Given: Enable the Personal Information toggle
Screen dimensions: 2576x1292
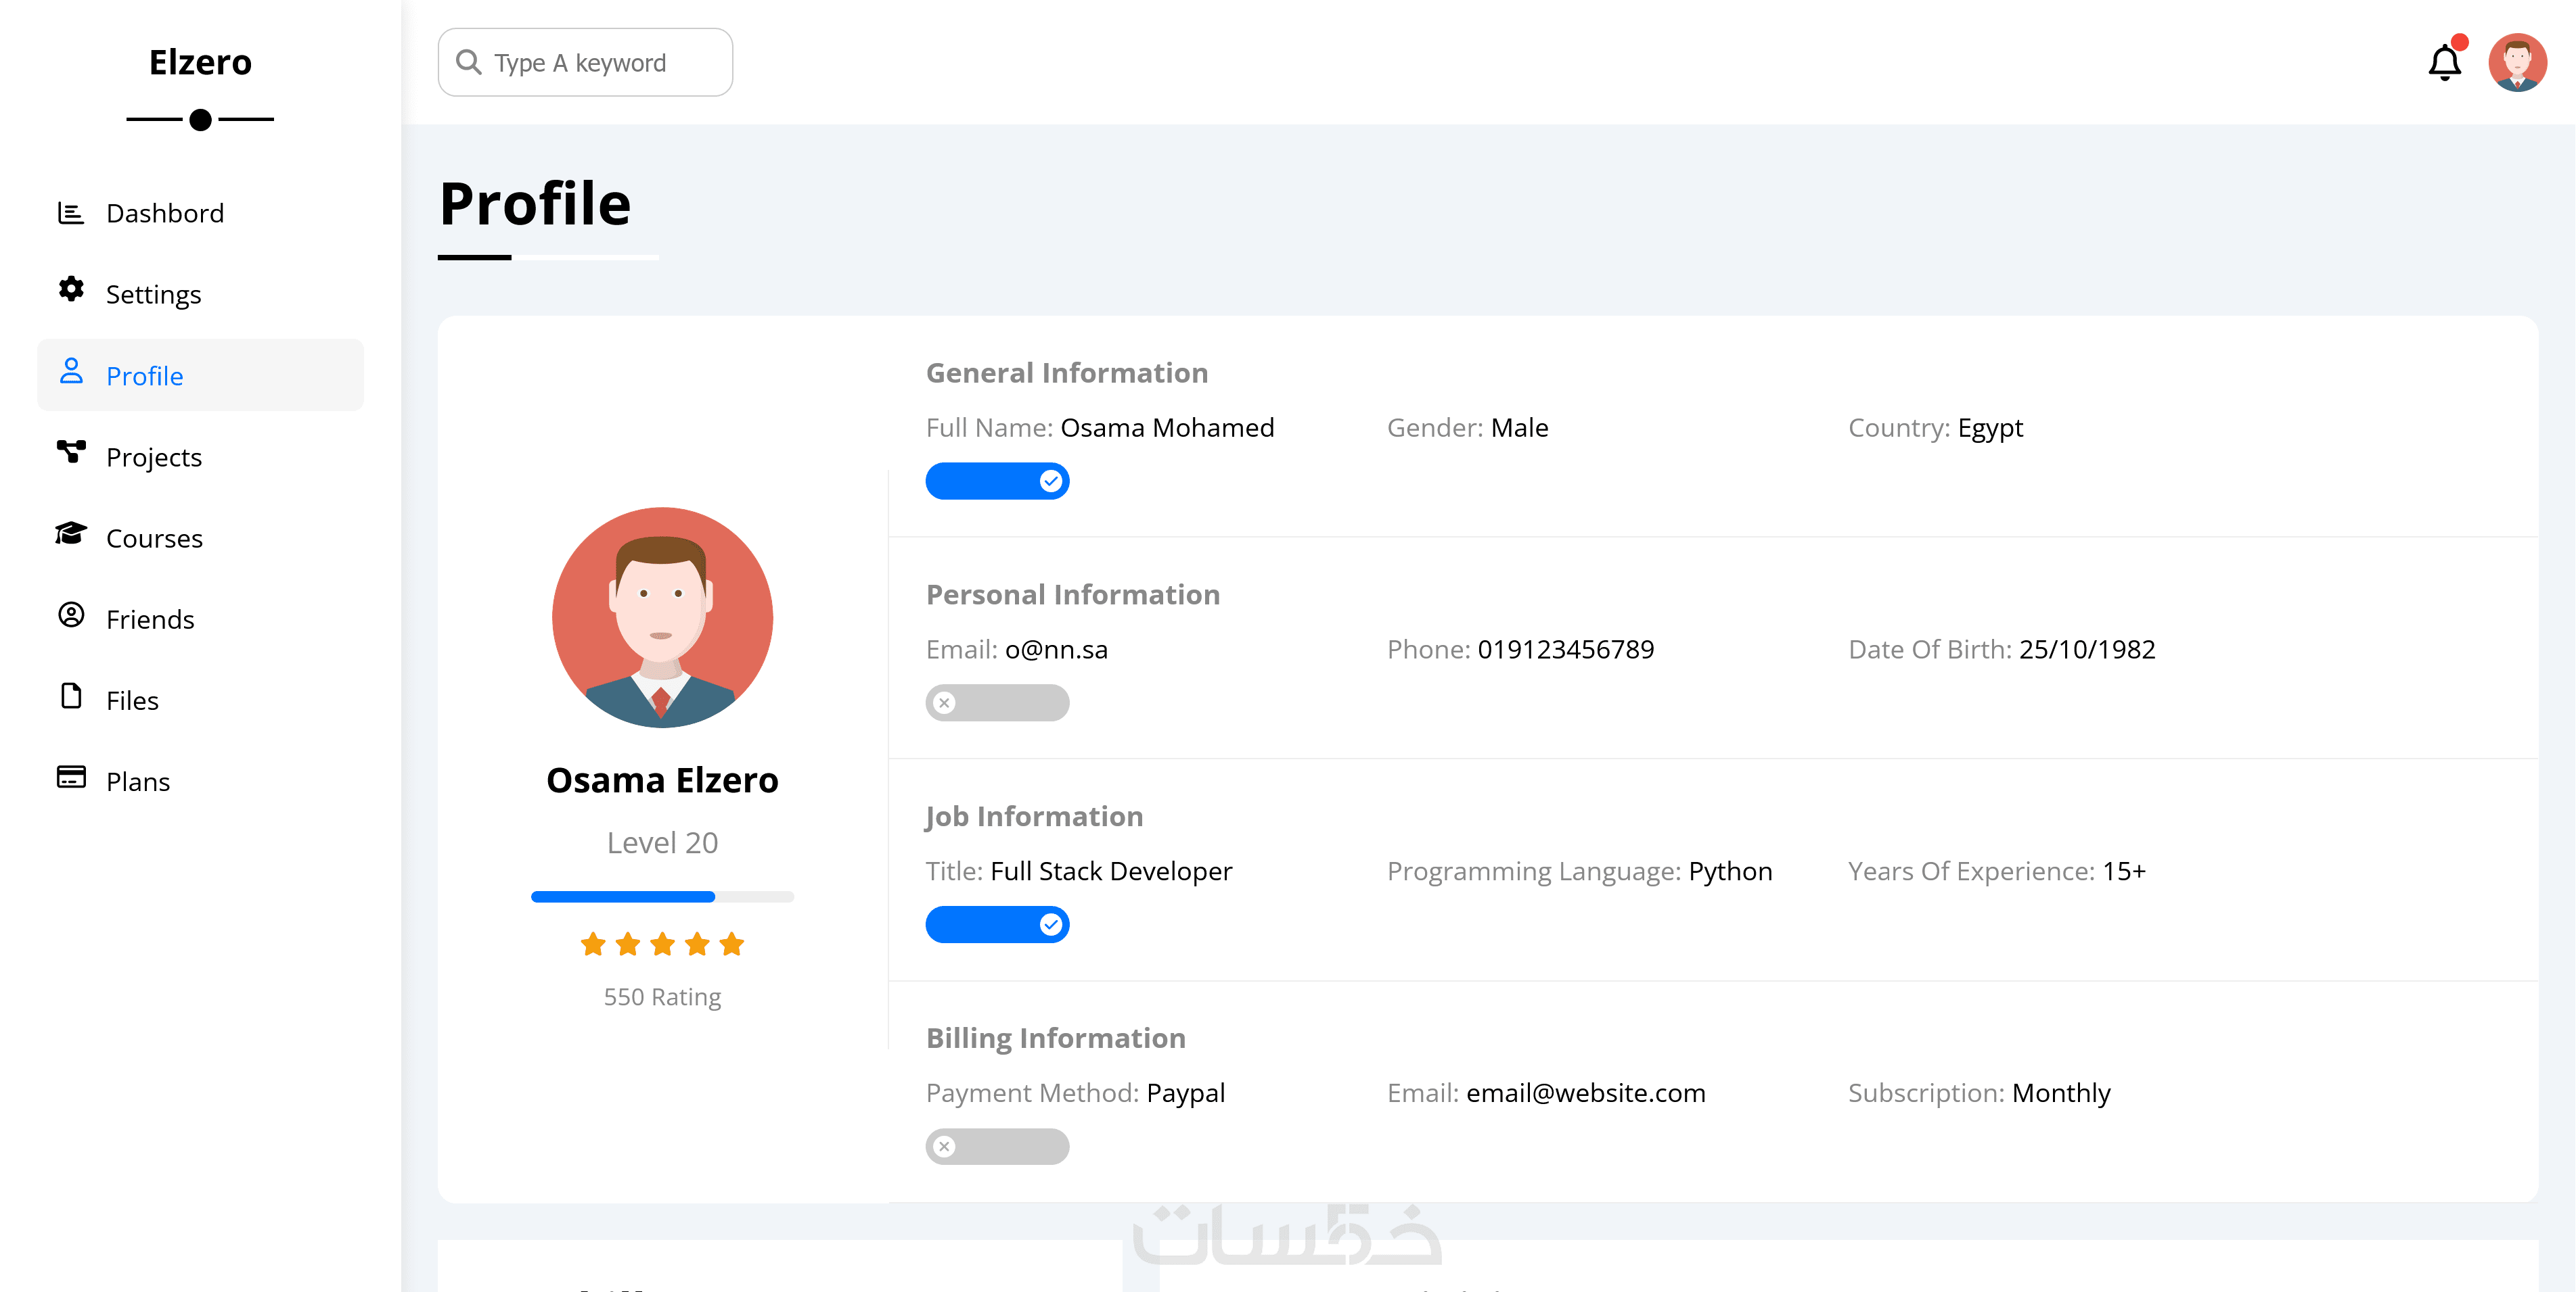Looking at the screenshot, I should (x=997, y=703).
